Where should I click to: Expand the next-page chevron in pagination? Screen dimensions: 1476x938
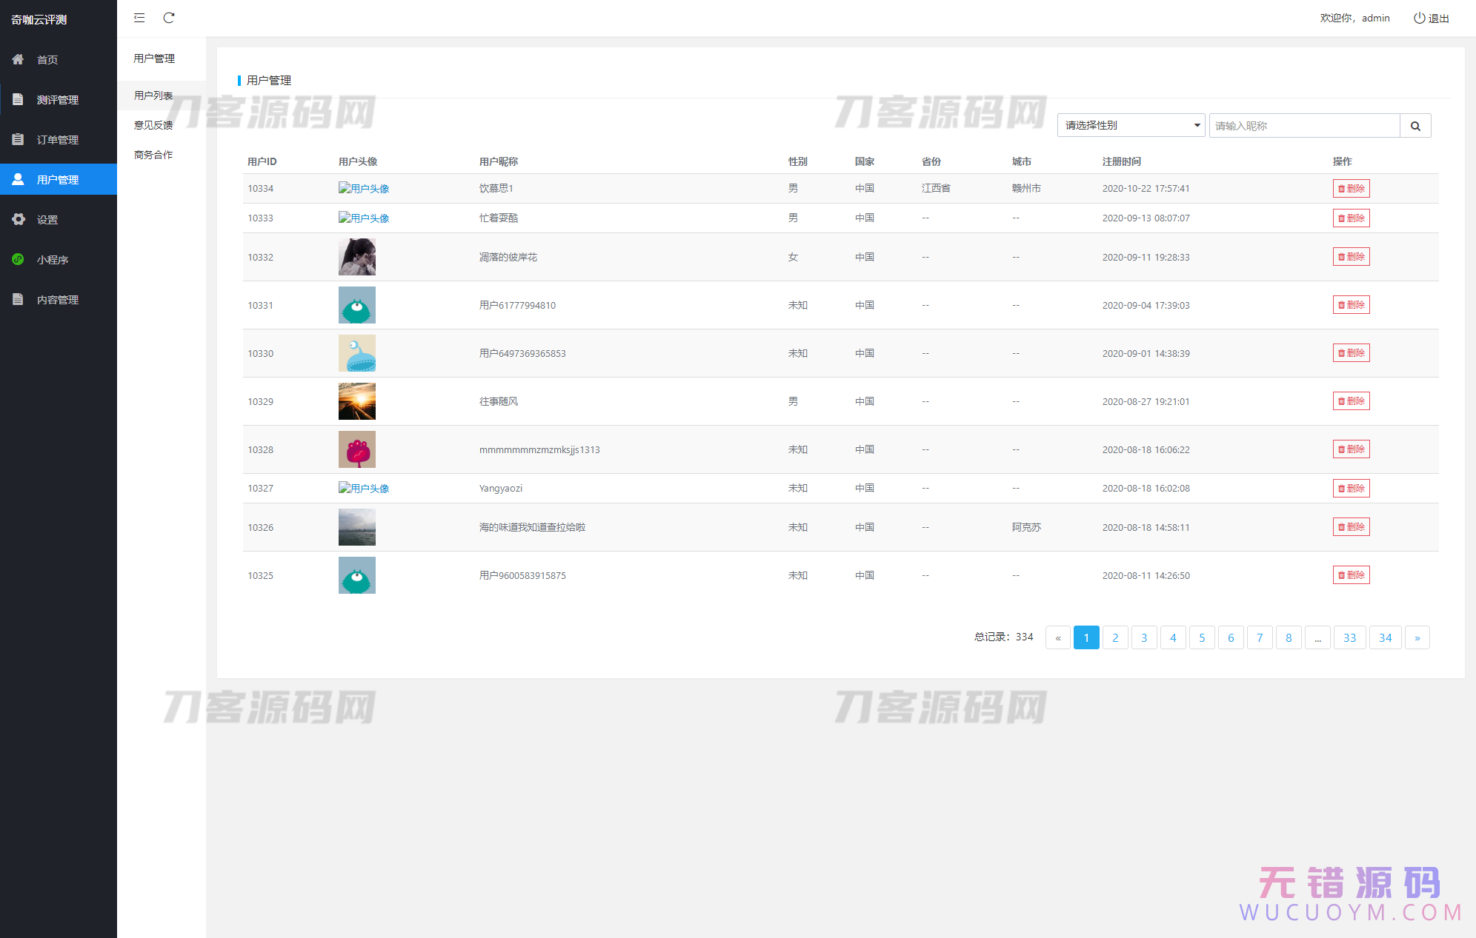[x=1417, y=637]
